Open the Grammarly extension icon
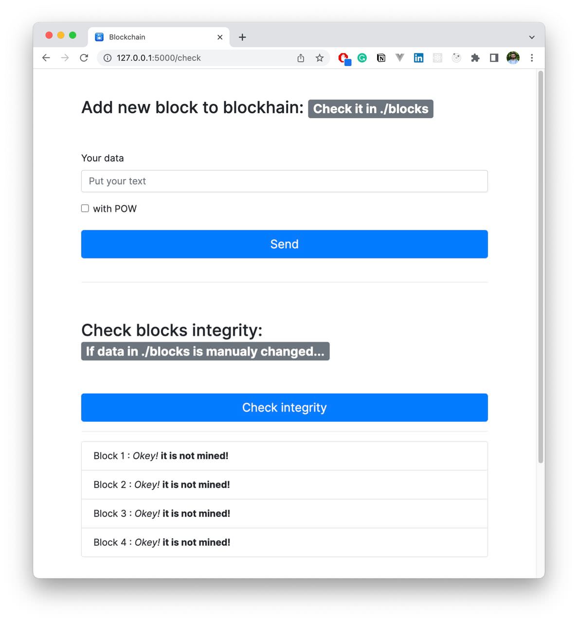The height and width of the screenshot is (622, 578). (x=362, y=58)
